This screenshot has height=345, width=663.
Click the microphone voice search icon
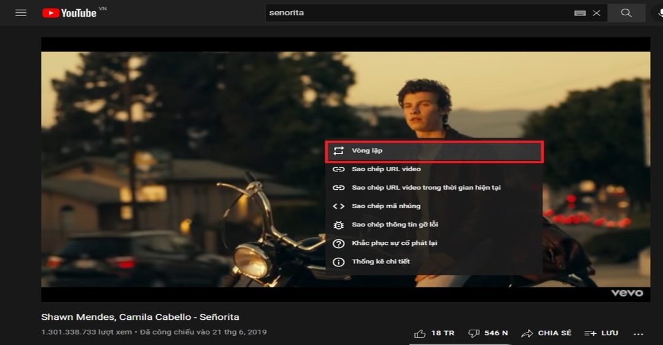point(660,13)
